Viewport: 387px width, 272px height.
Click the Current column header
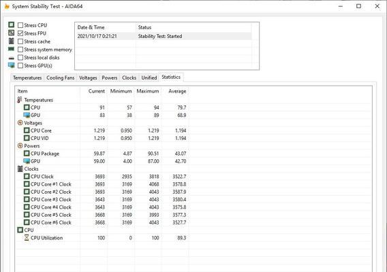(x=94, y=91)
